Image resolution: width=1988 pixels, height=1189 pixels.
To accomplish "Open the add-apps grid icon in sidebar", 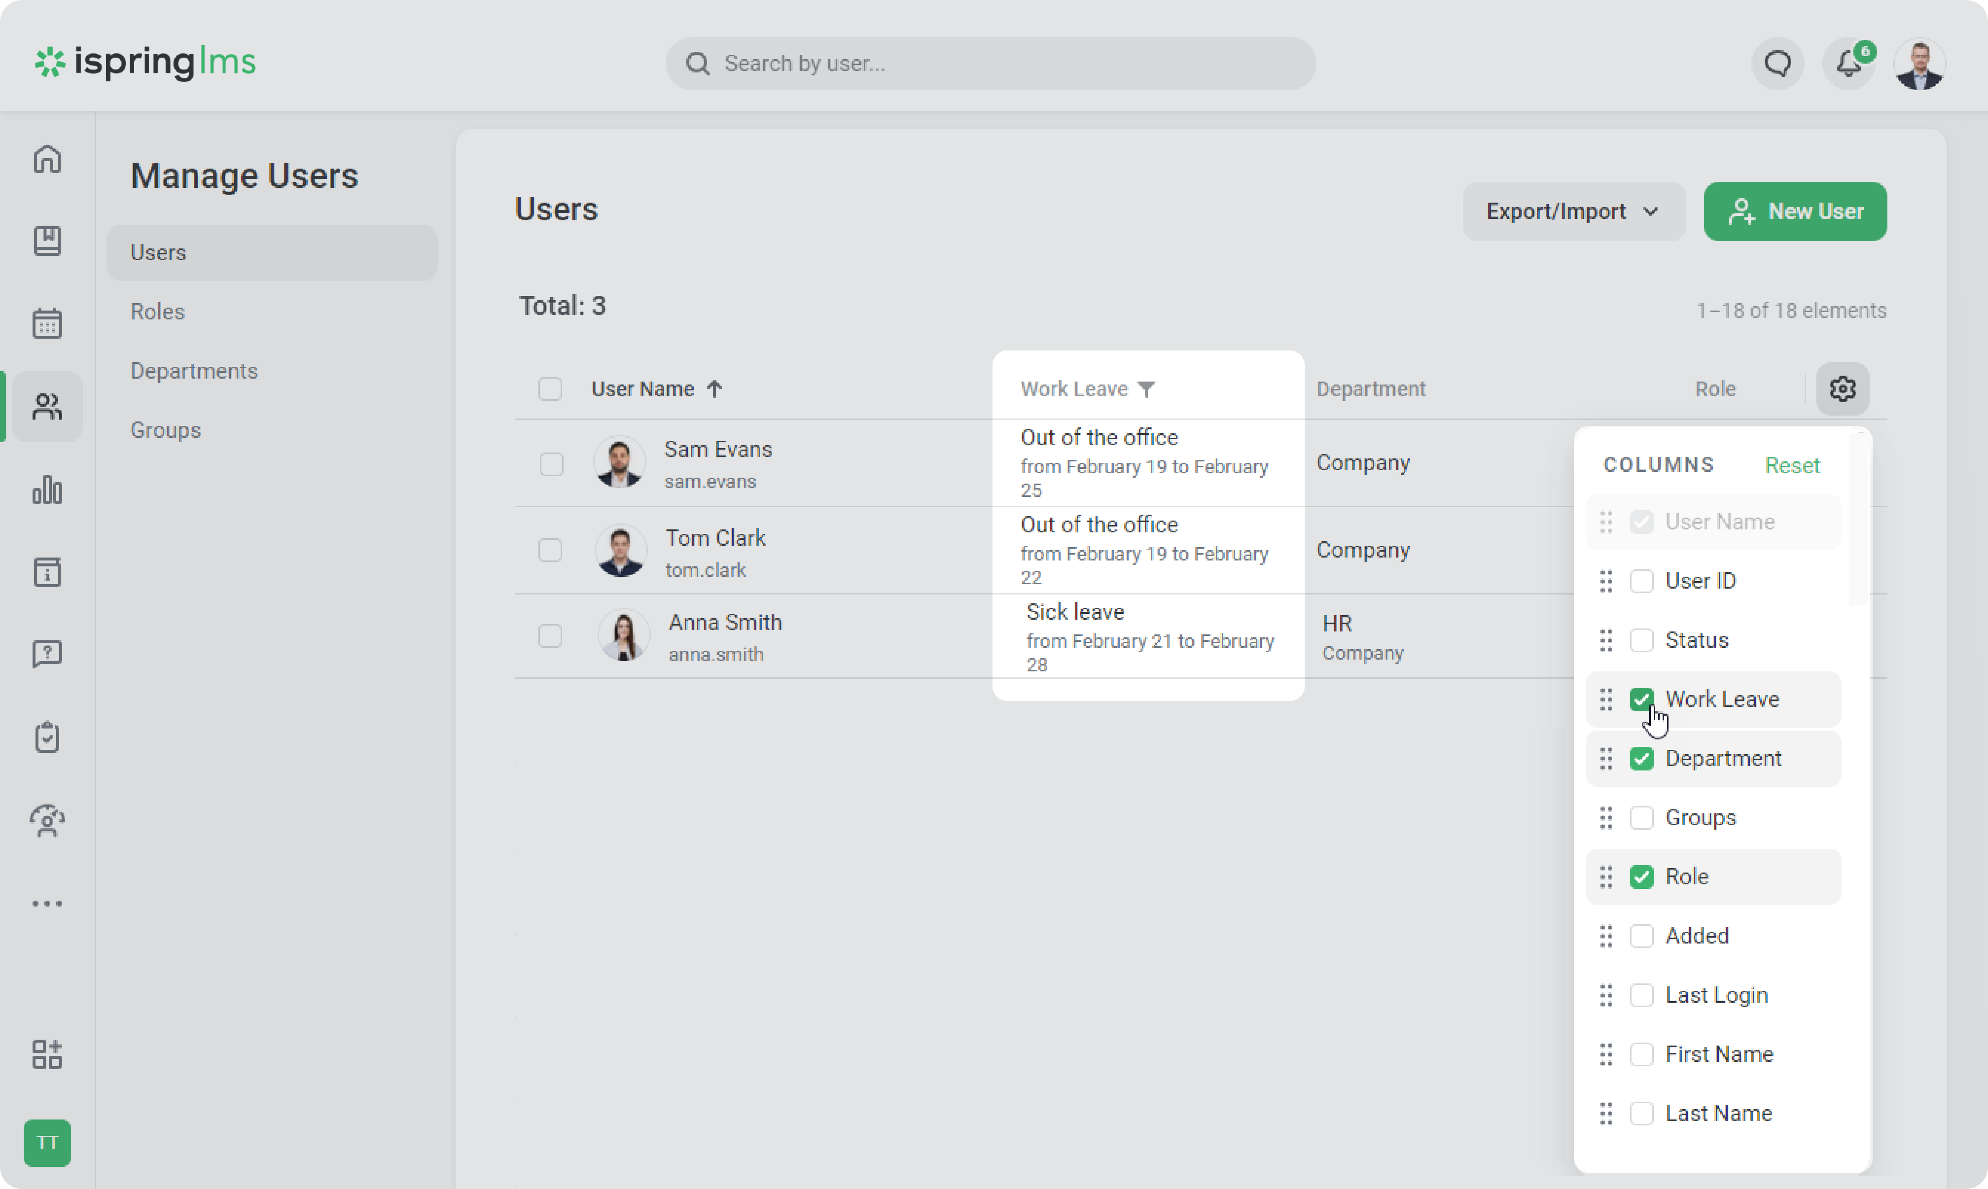I will (x=47, y=1054).
